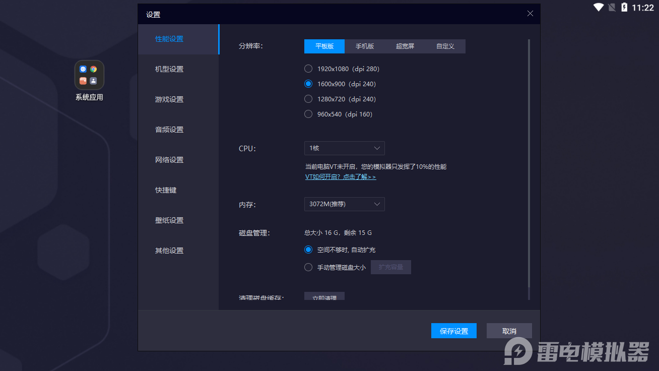The image size is (659, 371).
Task: Choose the 960x540 (dpi 160) option
Action: click(x=308, y=114)
